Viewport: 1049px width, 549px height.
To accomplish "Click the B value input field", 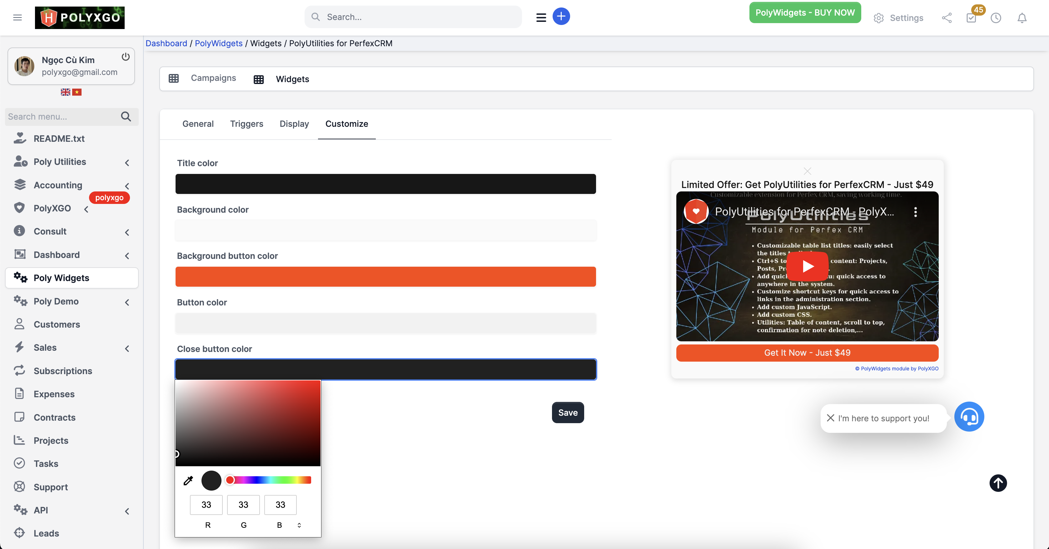I will 280,505.
